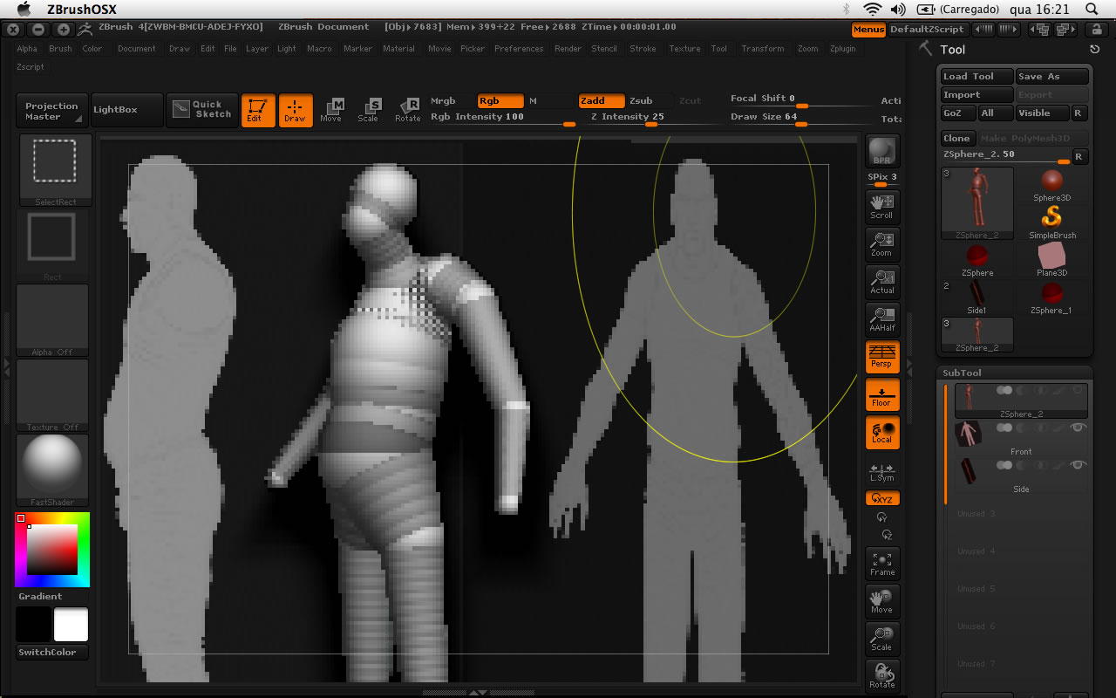Click the Actual size icon
1116x698 pixels.
click(x=882, y=281)
